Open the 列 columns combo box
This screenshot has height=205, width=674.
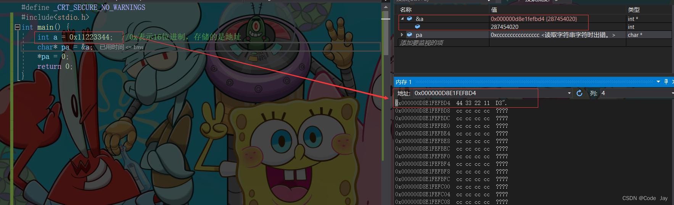point(637,93)
